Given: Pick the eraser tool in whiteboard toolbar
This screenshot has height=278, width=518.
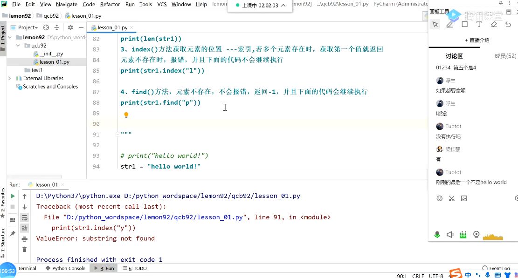Looking at the screenshot, I should [x=494, y=24].
